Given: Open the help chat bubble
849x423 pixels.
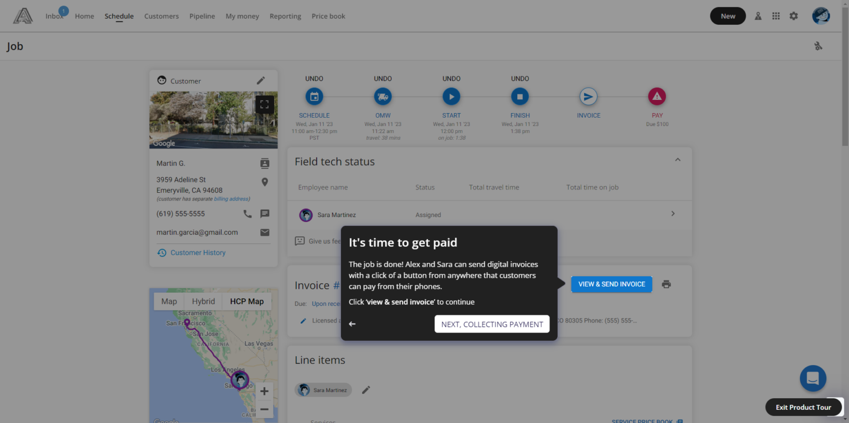Looking at the screenshot, I should click(813, 378).
